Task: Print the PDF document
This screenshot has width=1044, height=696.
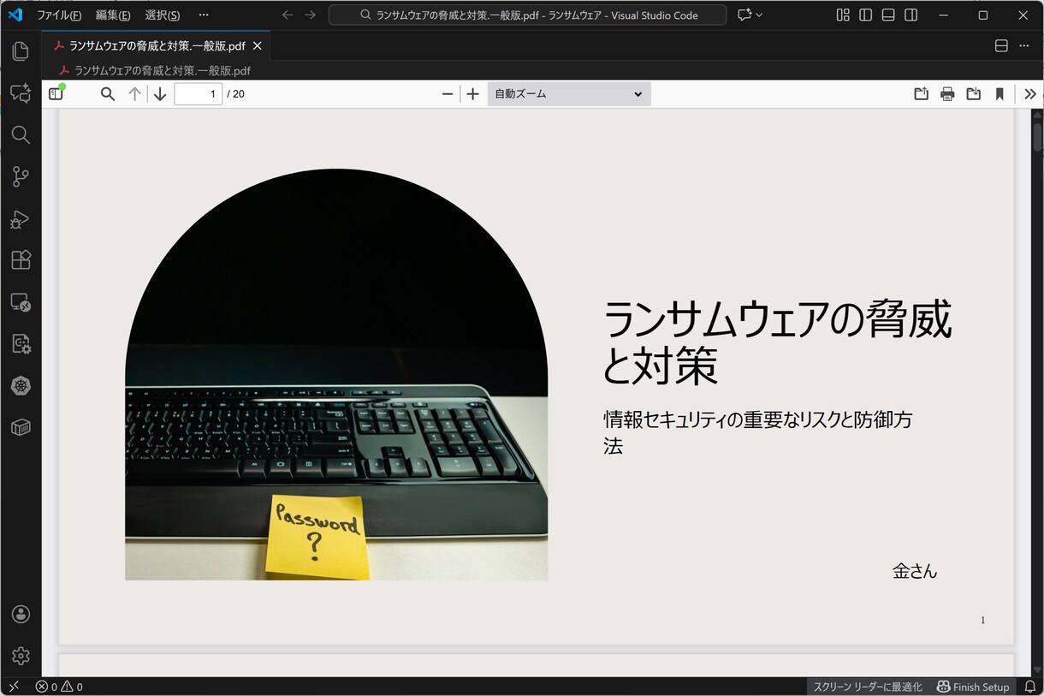Action: point(947,94)
